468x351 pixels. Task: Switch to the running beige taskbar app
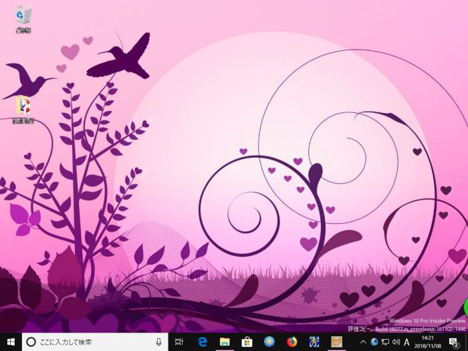pyautogui.click(x=338, y=342)
